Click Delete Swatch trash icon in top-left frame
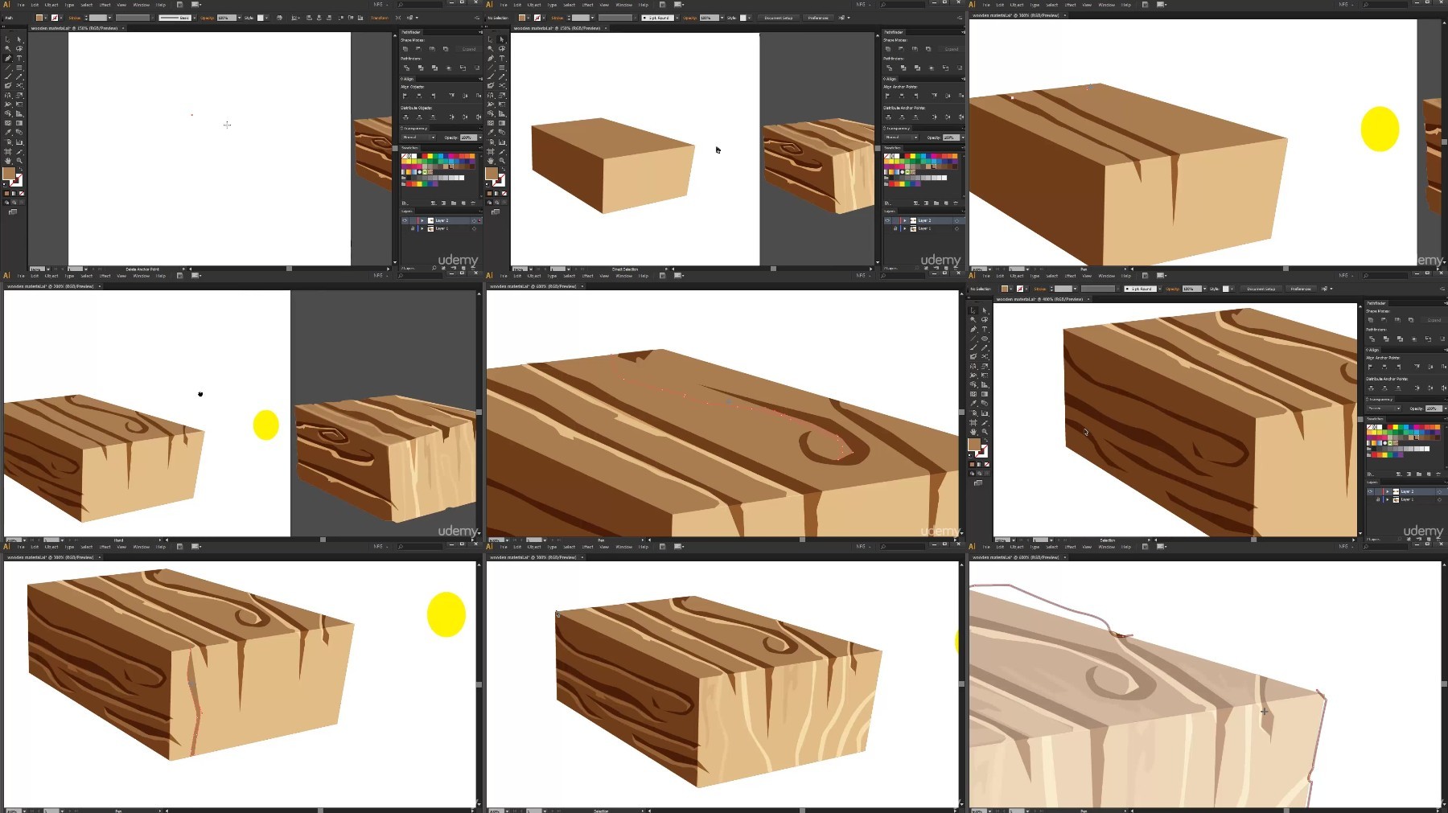Image resolution: width=1448 pixels, height=813 pixels. (x=473, y=203)
